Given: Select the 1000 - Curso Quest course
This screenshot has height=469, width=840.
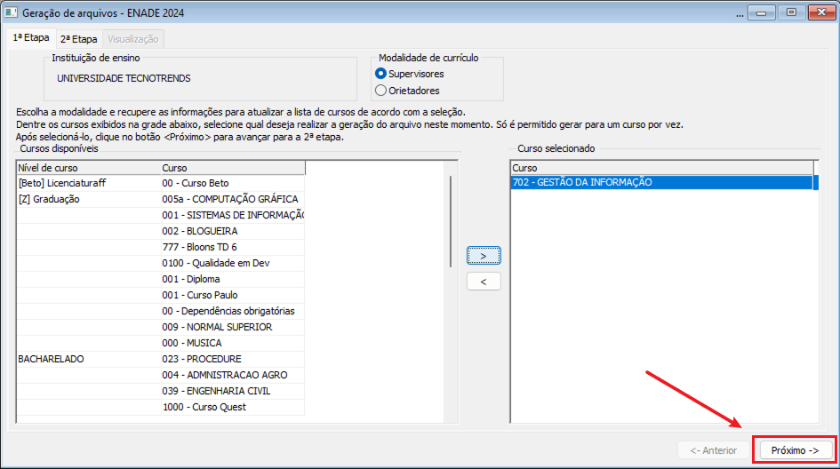Looking at the screenshot, I should pos(233,408).
